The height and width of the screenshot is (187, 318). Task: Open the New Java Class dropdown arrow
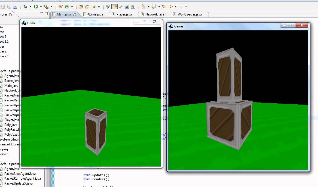(x=72, y=7)
